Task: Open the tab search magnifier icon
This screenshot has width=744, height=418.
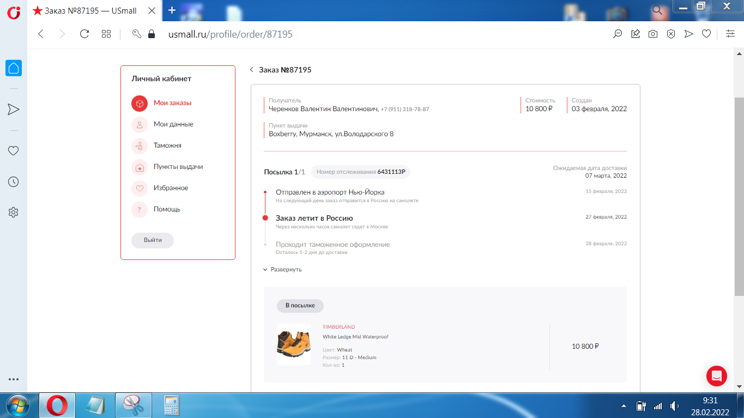Action: click(x=657, y=10)
